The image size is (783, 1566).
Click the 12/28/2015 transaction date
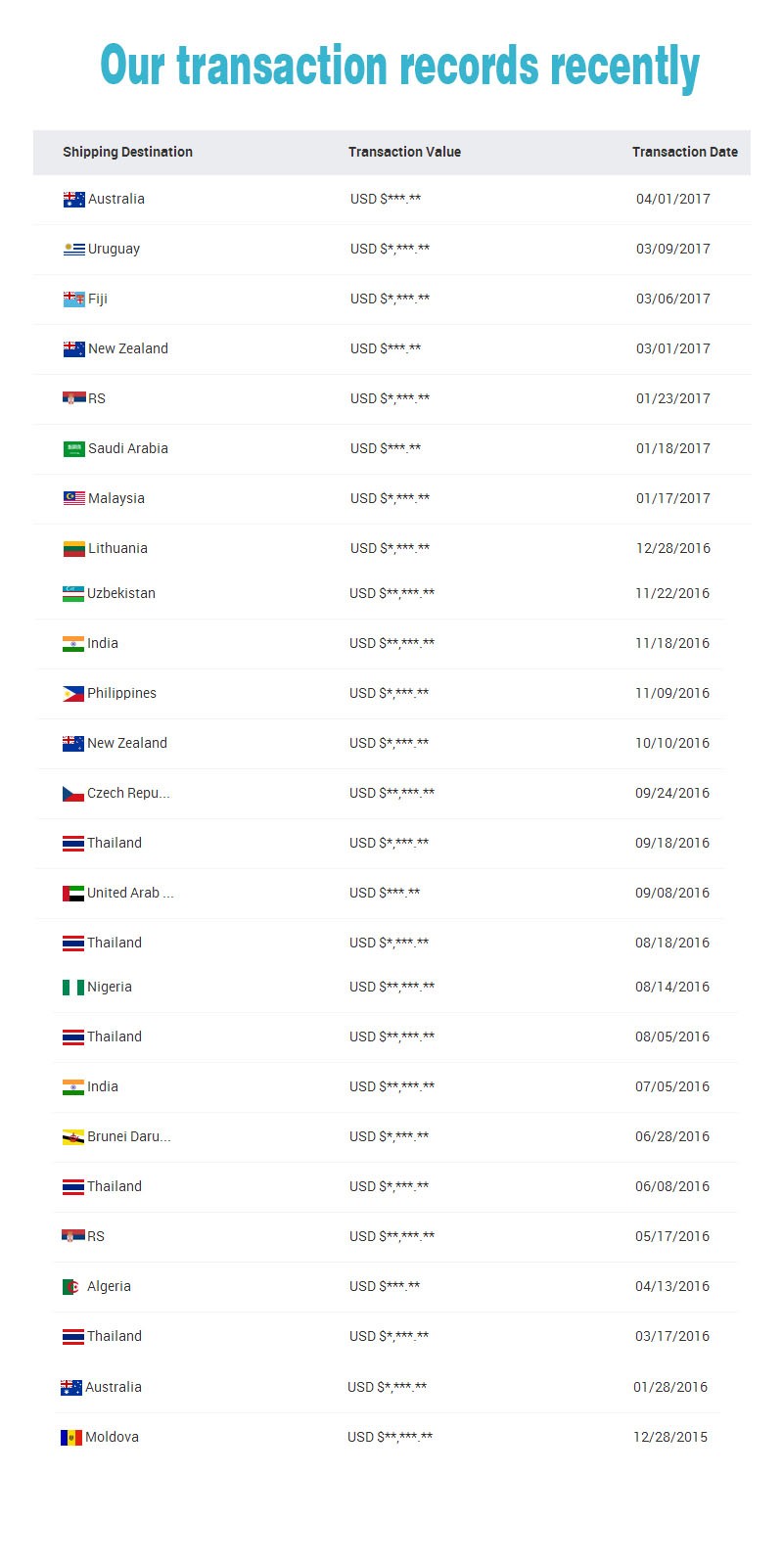coord(669,1437)
